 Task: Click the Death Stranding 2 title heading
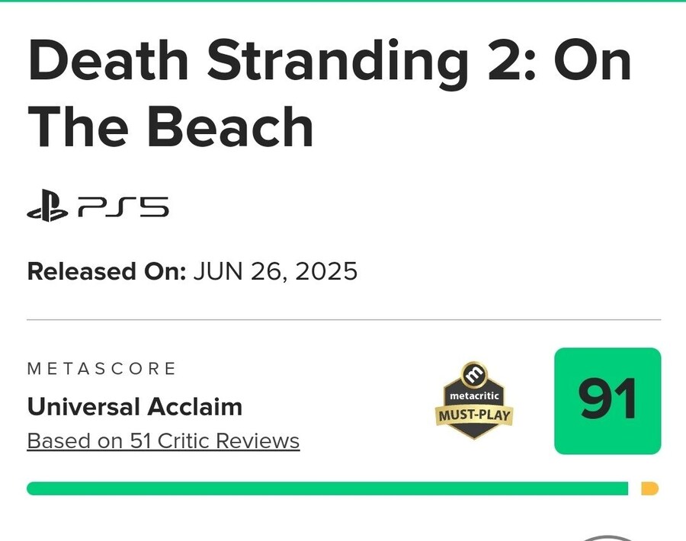[x=329, y=93]
